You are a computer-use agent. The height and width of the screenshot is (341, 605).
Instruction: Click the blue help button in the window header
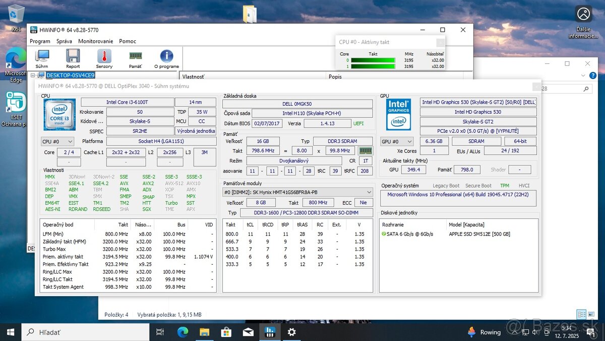click(593, 75)
